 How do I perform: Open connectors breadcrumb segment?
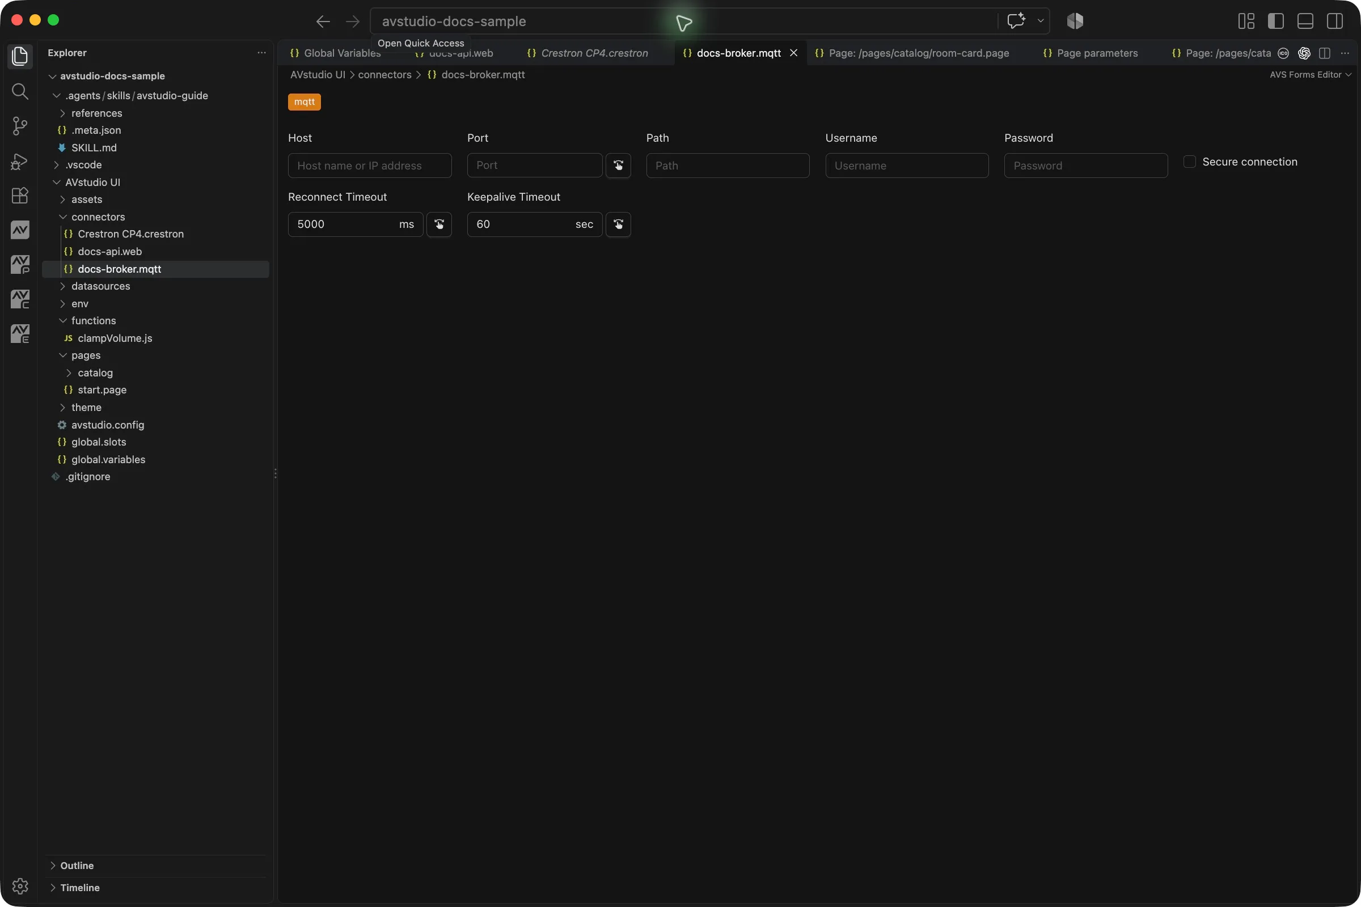pos(385,75)
